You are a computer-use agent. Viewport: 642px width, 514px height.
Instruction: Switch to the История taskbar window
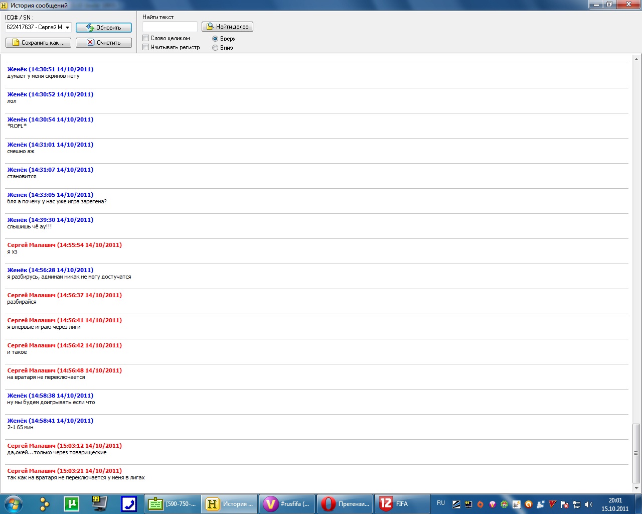pos(230,504)
